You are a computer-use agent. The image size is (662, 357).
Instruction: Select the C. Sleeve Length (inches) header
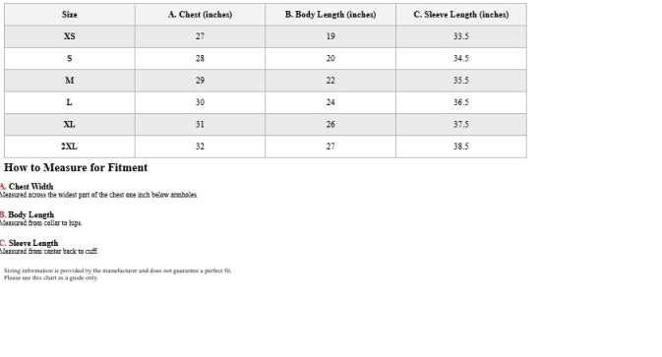[x=461, y=15]
